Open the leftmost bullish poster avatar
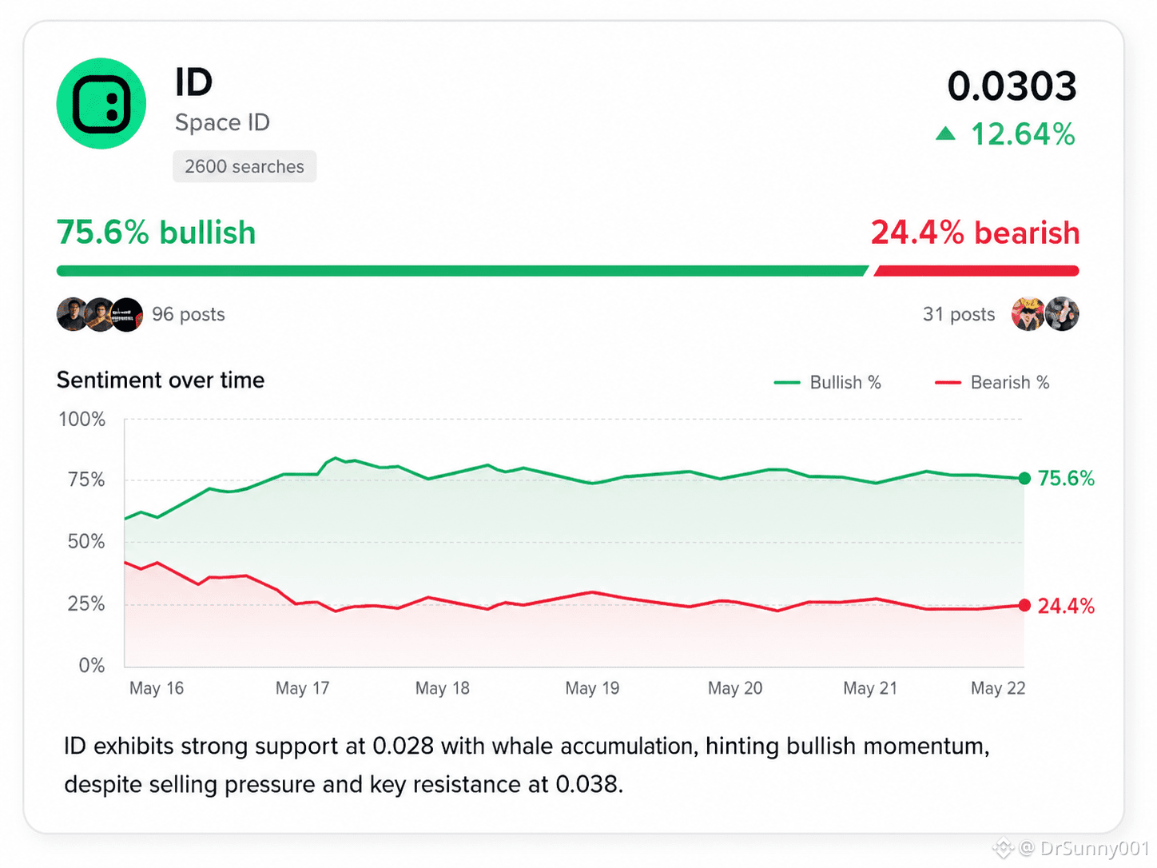The height and width of the screenshot is (868, 1157). [x=73, y=314]
